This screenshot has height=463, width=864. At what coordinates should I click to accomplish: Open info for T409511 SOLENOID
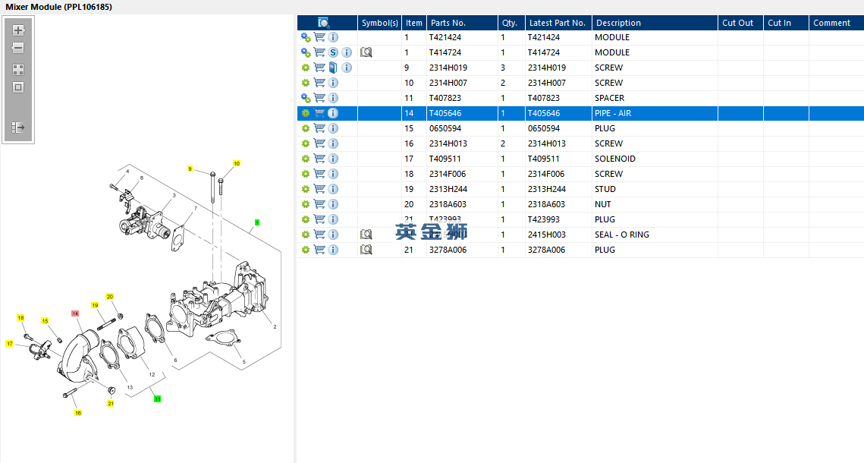pyautogui.click(x=333, y=158)
